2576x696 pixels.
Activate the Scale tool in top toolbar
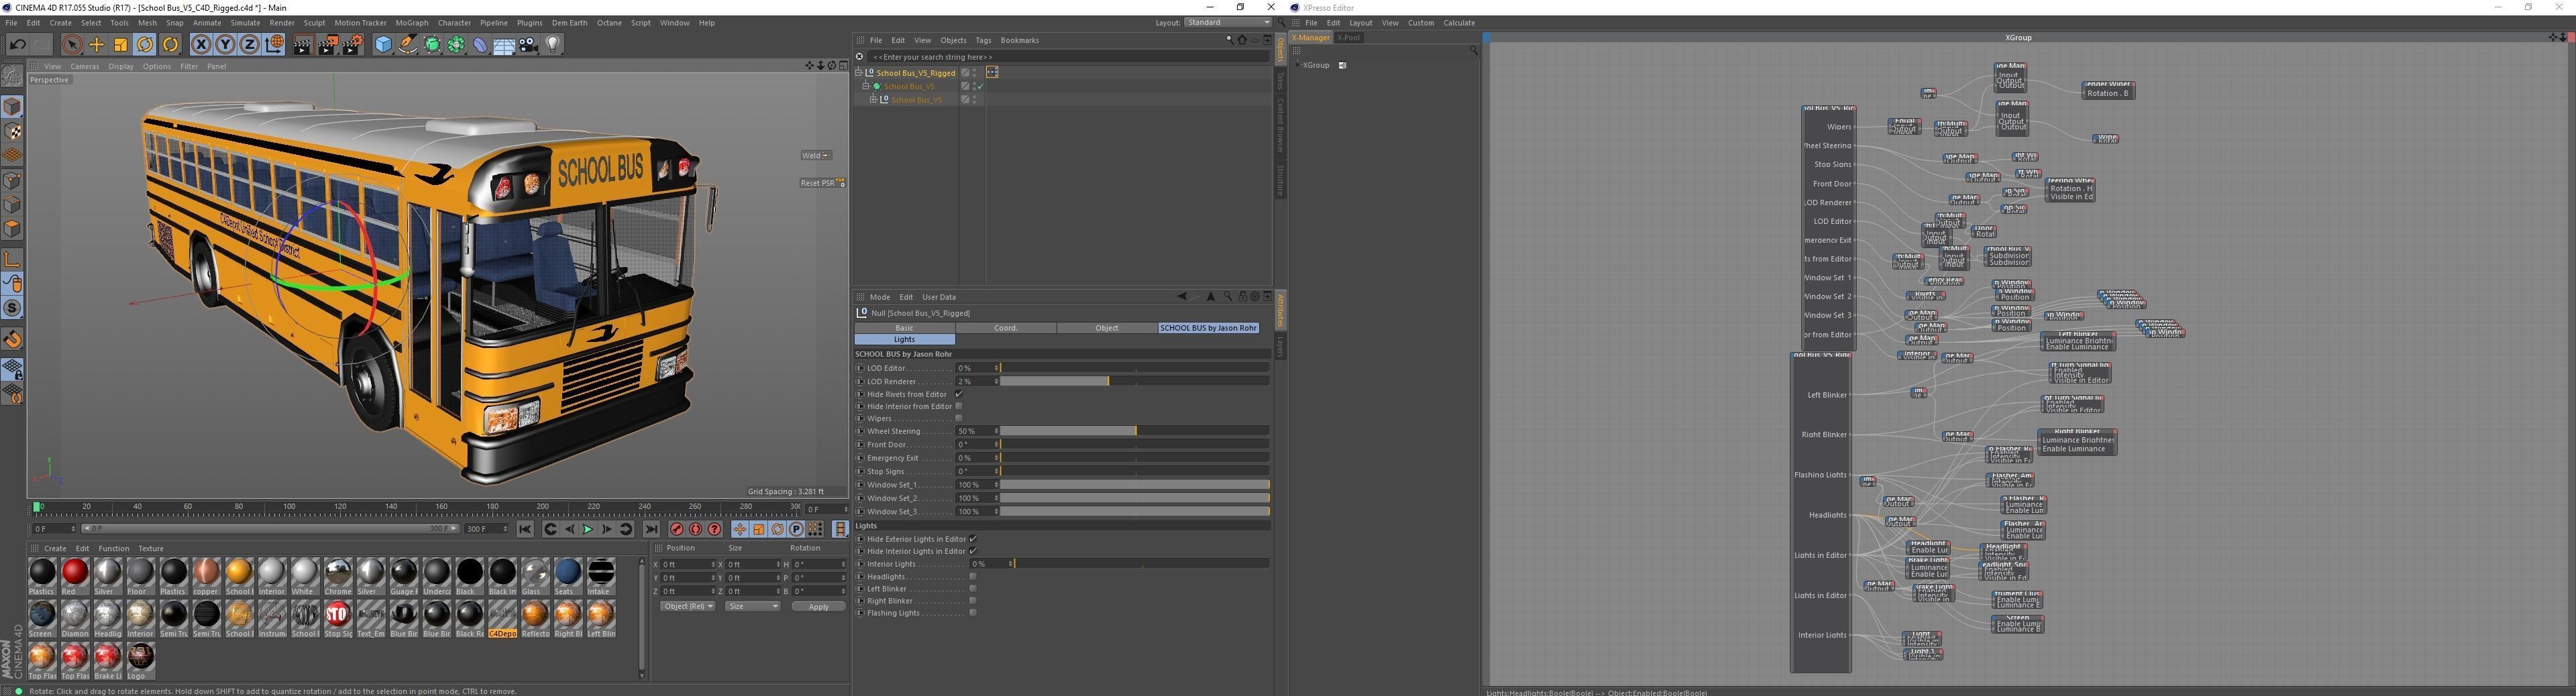click(121, 44)
